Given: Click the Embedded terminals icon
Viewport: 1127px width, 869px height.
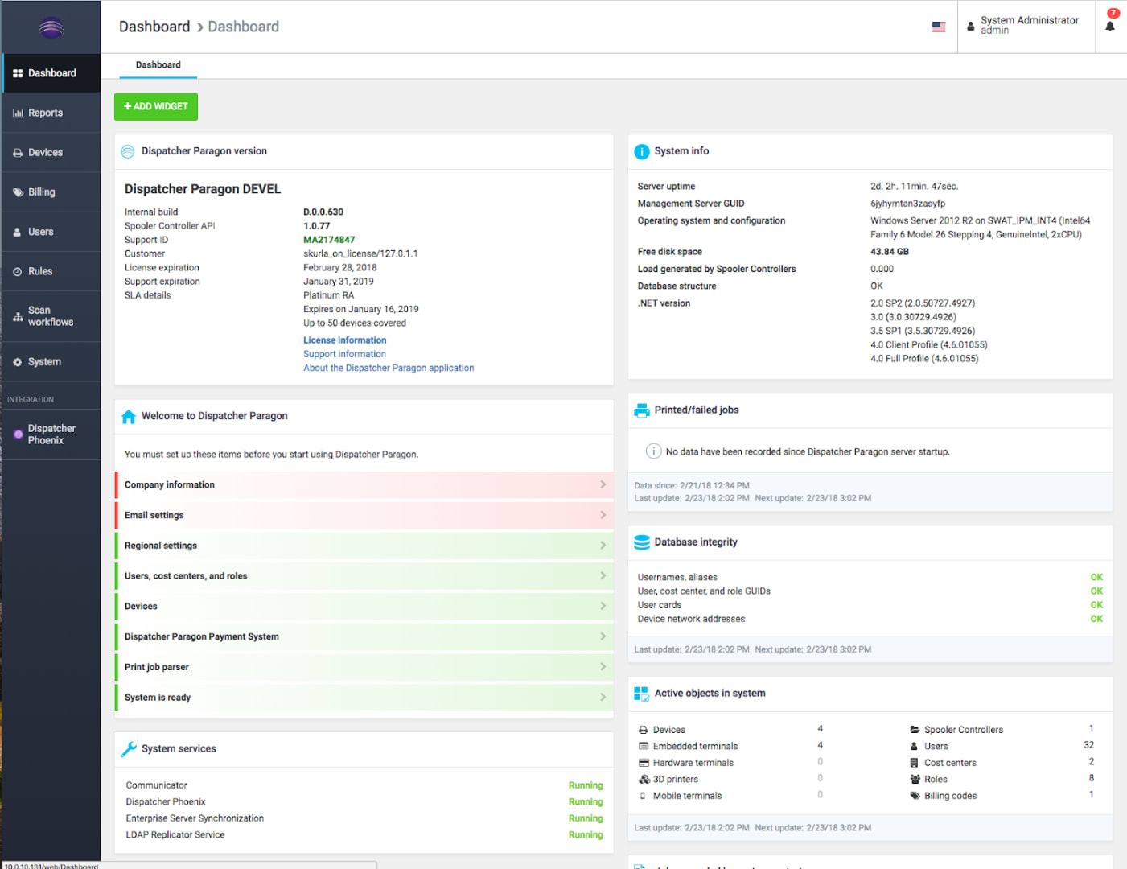Looking at the screenshot, I should [x=644, y=746].
